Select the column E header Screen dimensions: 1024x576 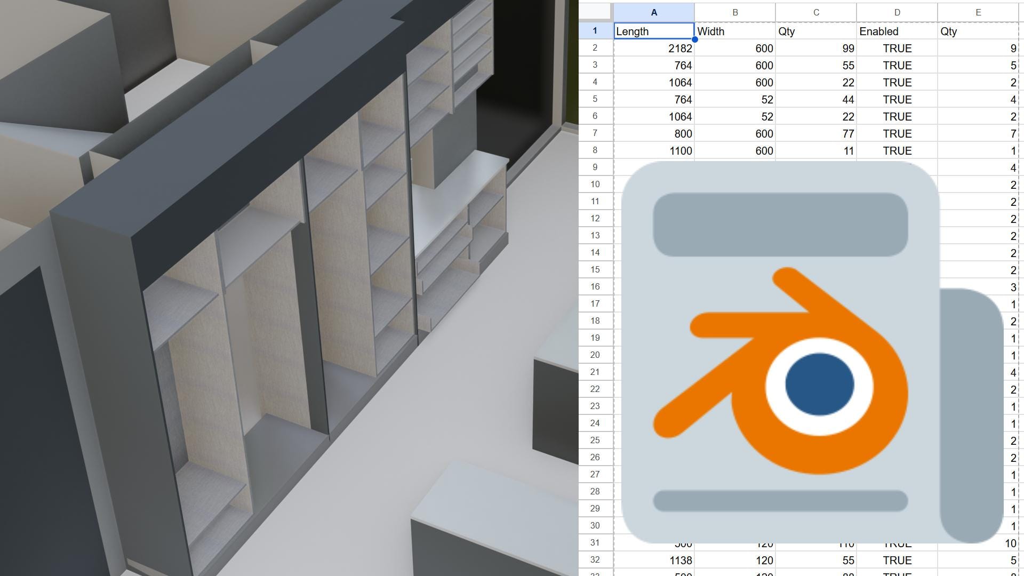[978, 12]
